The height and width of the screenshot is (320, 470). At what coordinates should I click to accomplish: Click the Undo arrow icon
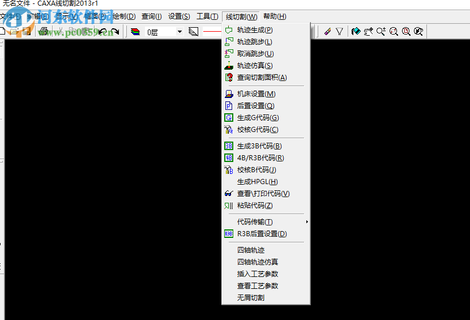pyautogui.click(x=102, y=31)
